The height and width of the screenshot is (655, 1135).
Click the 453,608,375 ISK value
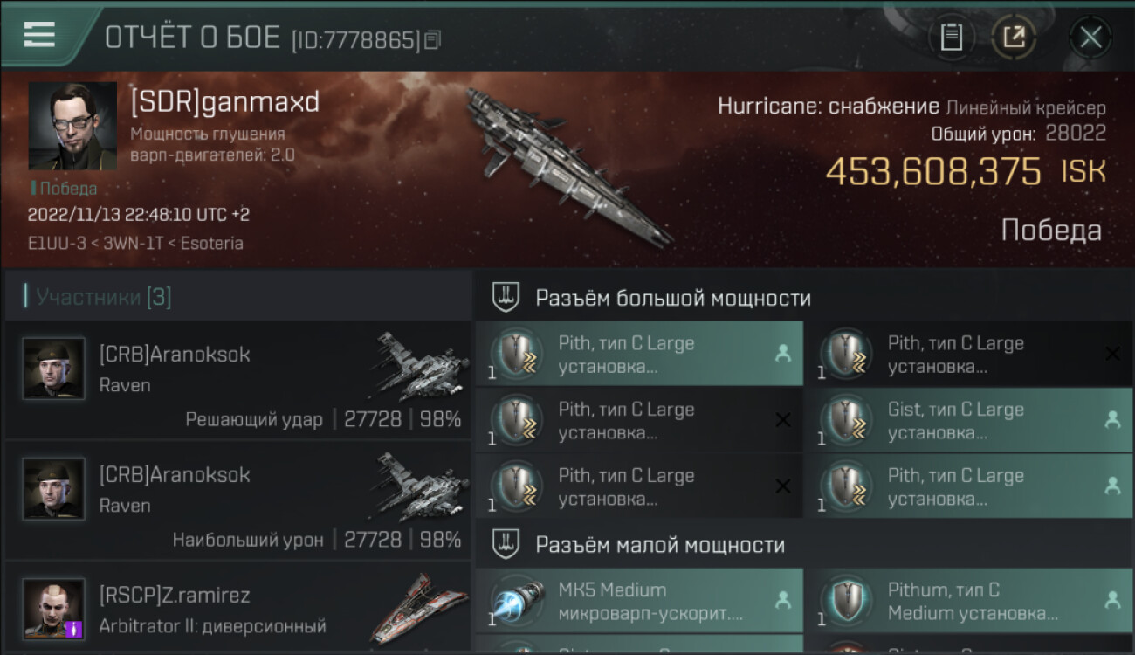coord(966,172)
